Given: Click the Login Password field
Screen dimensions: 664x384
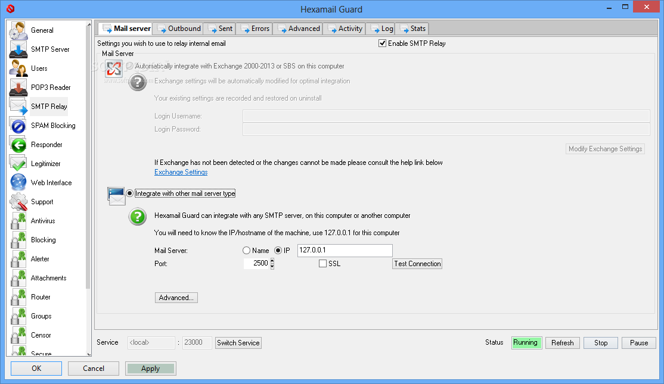Looking at the screenshot, I should [446, 129].
